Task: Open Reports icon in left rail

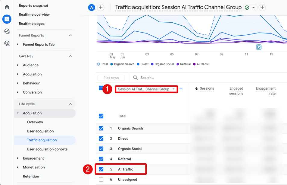Action: point(7,19)
